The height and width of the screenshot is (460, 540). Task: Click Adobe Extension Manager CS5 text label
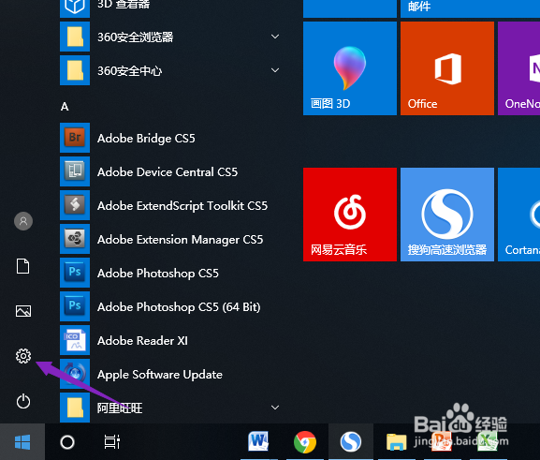[x=180, y=240]
